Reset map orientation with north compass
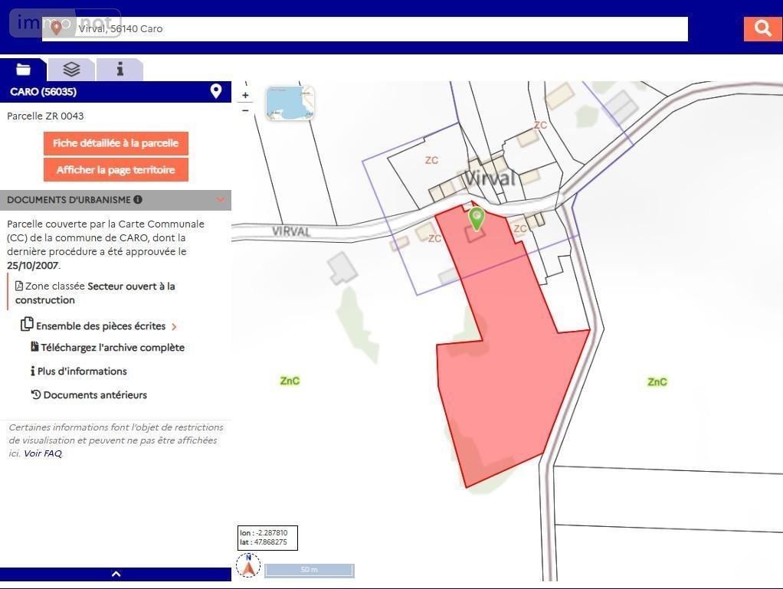The image size is (783, 589). point(248,566)
